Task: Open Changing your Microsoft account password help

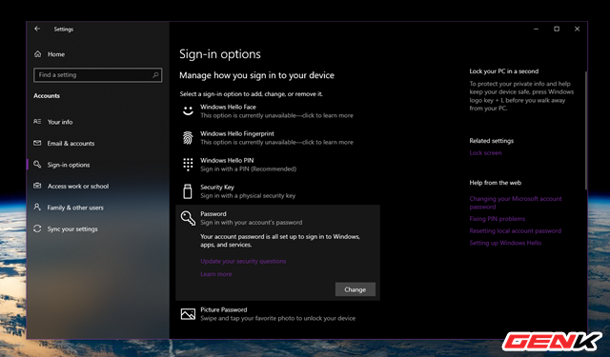Action: click(516, 203)
